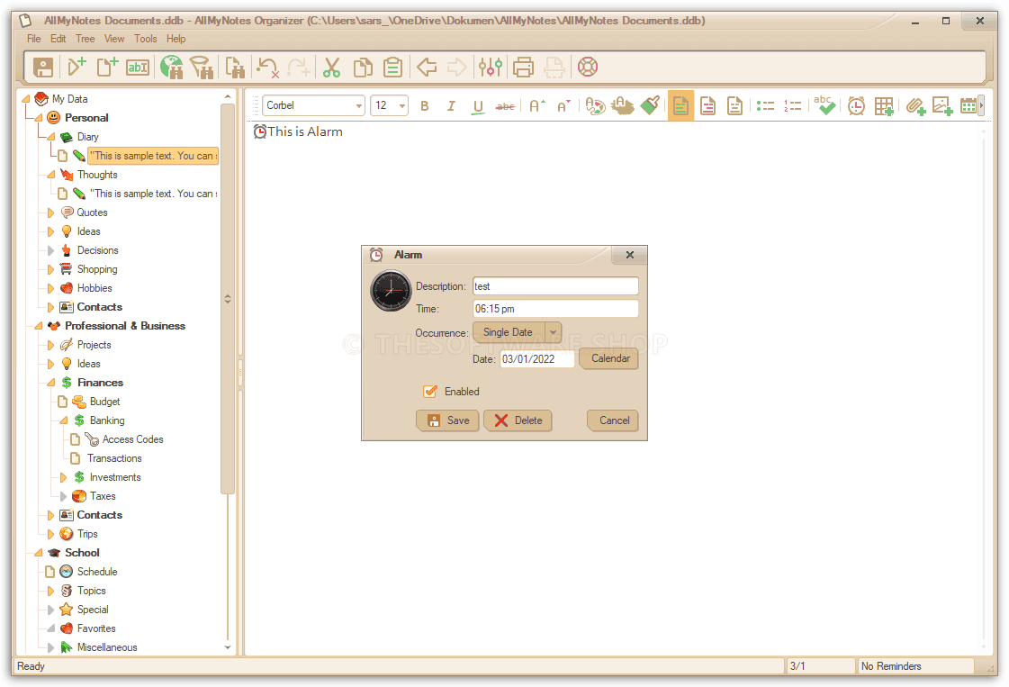Open the View menu

(x=114, y=39)
